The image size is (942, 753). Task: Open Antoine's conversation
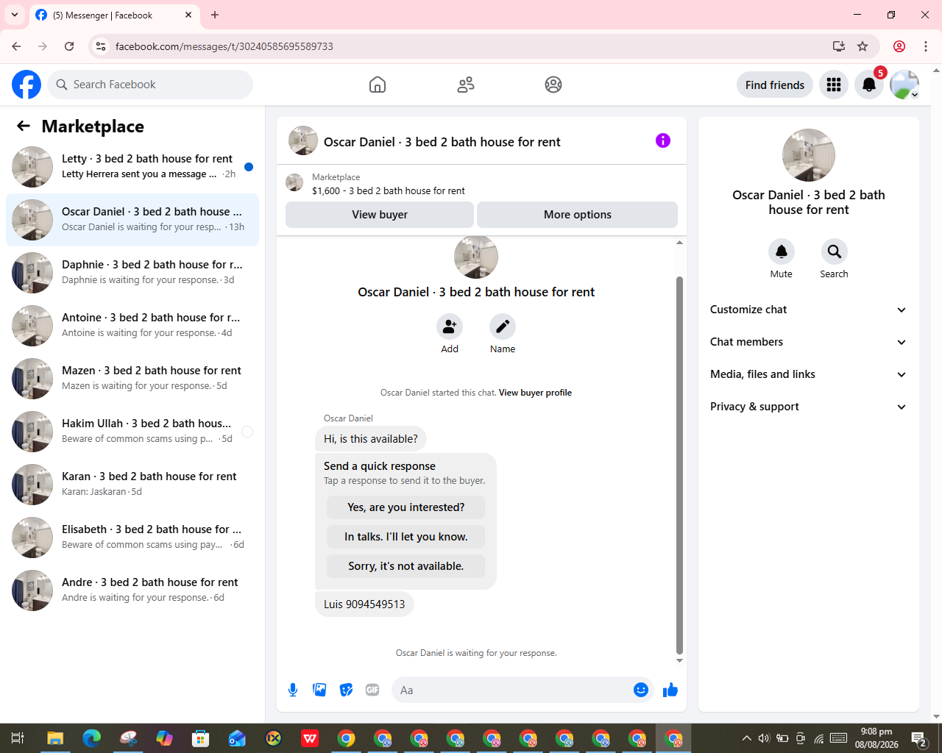click(132, 326)
